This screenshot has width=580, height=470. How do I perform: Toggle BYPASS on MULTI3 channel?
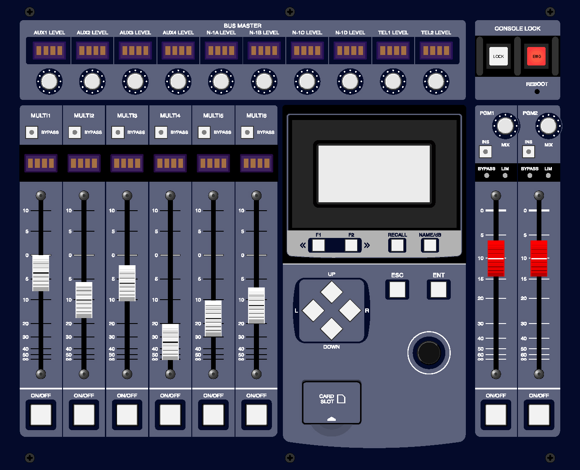[x=118, y=132]
